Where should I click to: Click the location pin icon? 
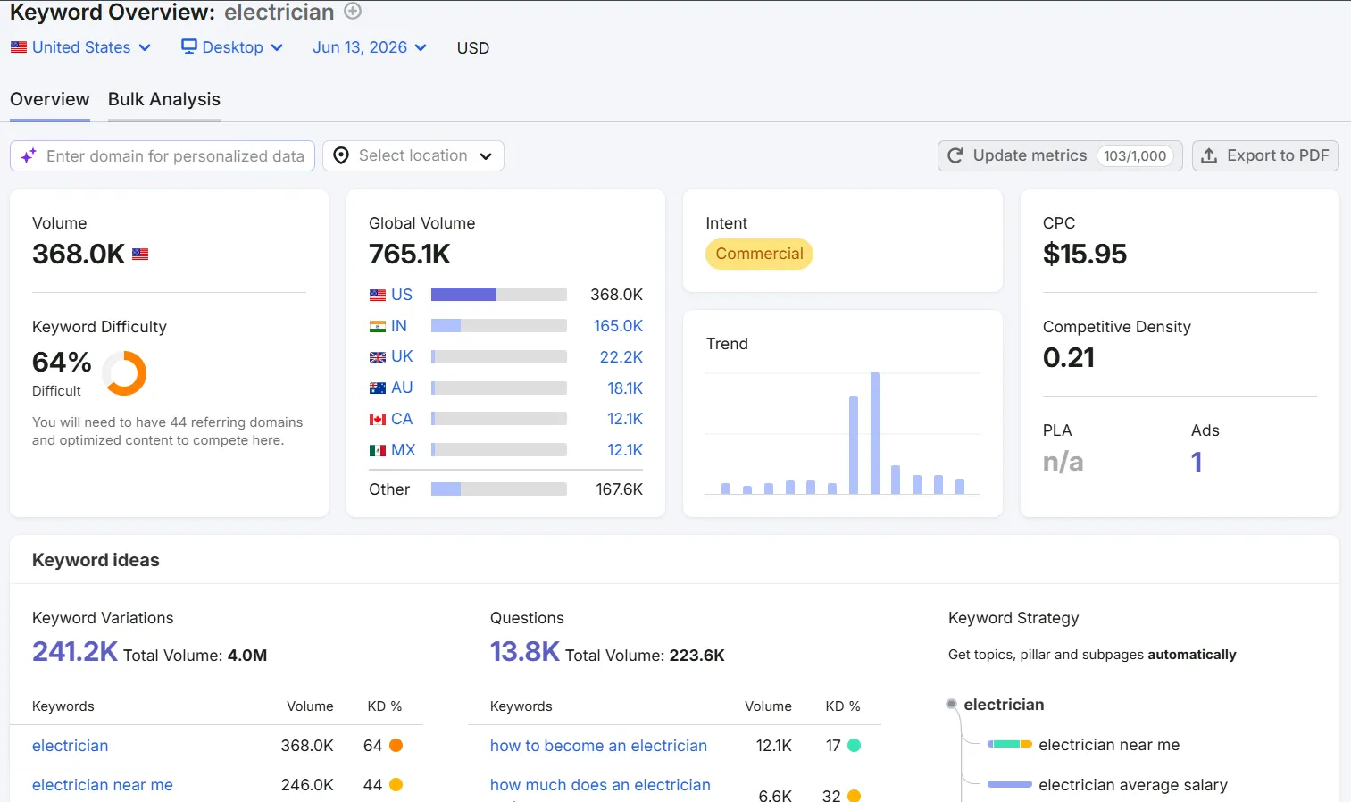coord(341,155)
